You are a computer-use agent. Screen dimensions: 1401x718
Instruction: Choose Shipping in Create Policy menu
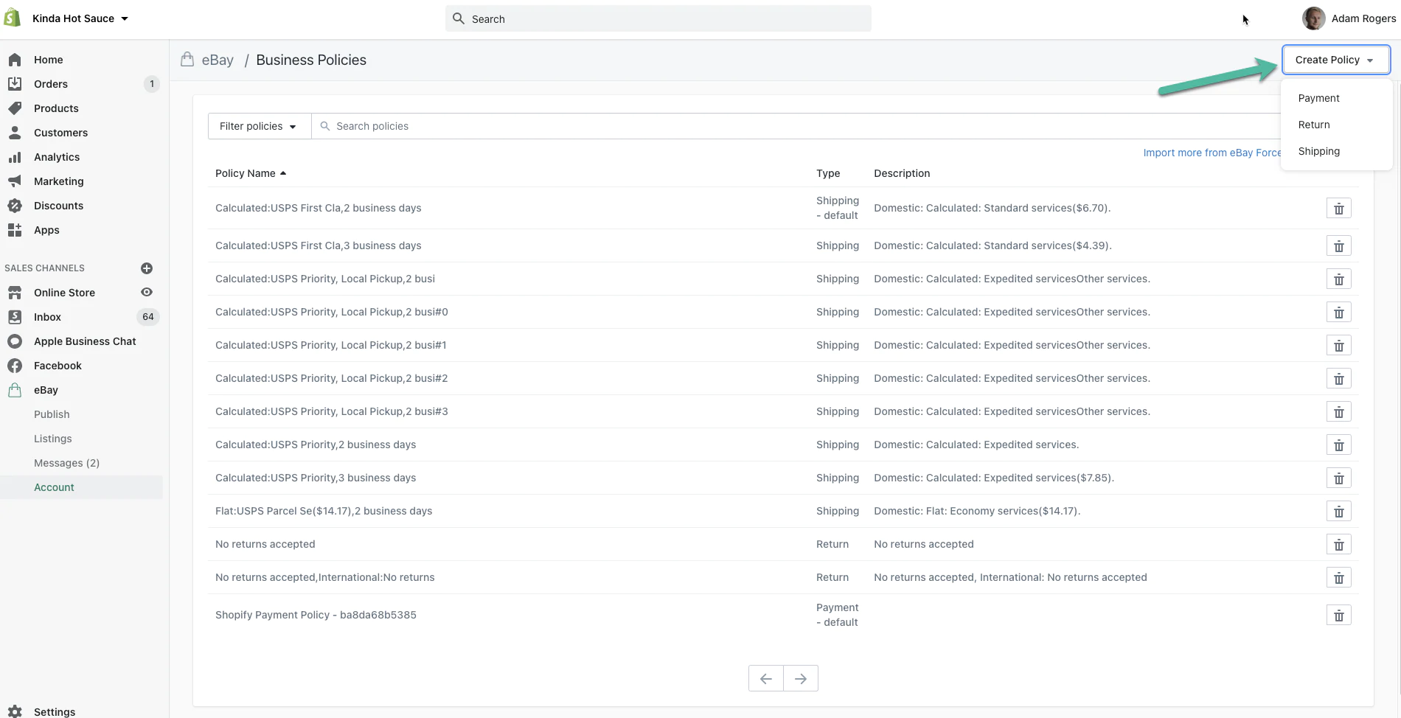[x=1318, y=151]
